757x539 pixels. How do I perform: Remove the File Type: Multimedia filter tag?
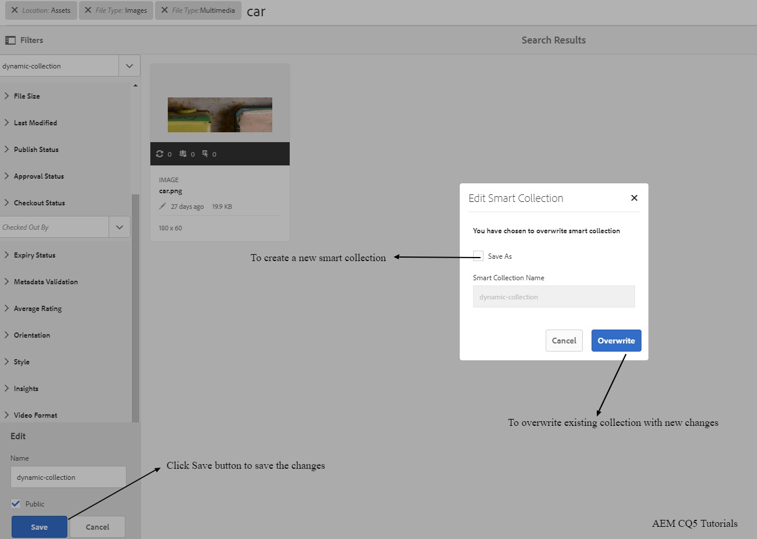coord(164,10)
